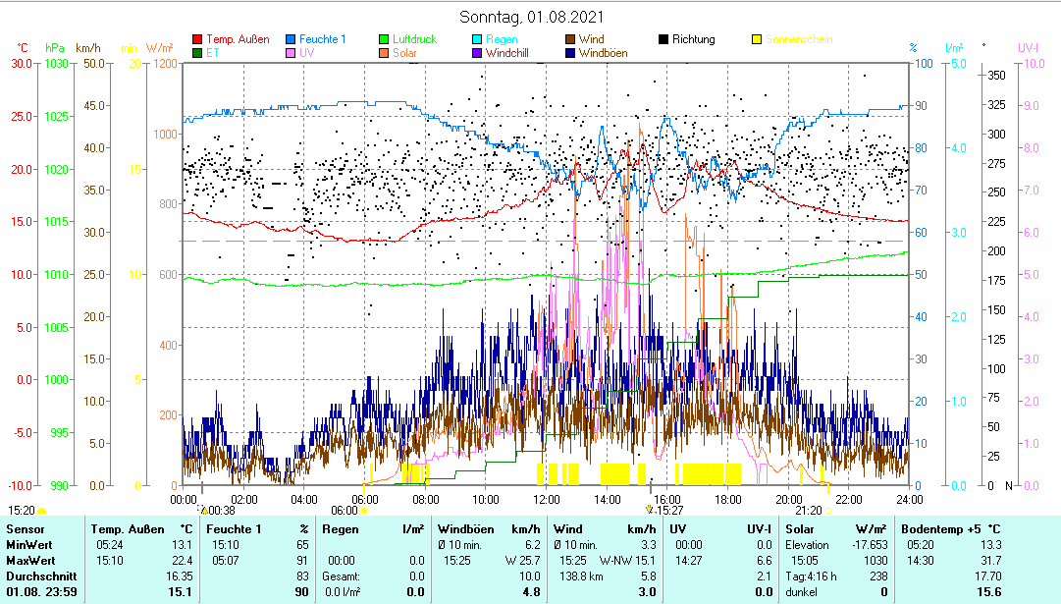Click the dark green ET legend square
The width and height of the screenshot is (1061, 604).
coord(198,53)
